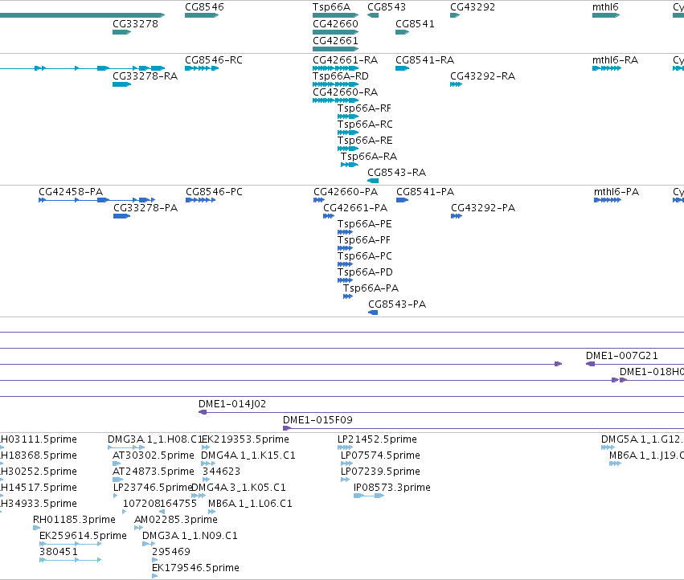Select the Tsp66A-PD protein feature

pos(345,280)
